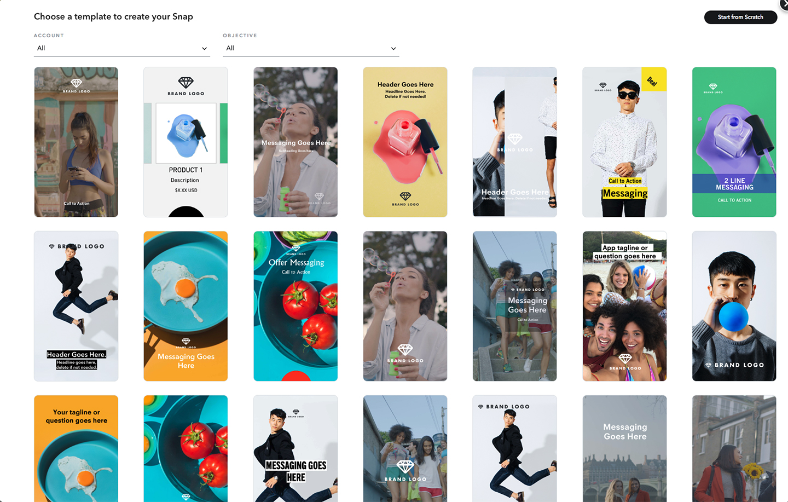Pick the third-row jumping man Brand Logo template

coord(514,448)
